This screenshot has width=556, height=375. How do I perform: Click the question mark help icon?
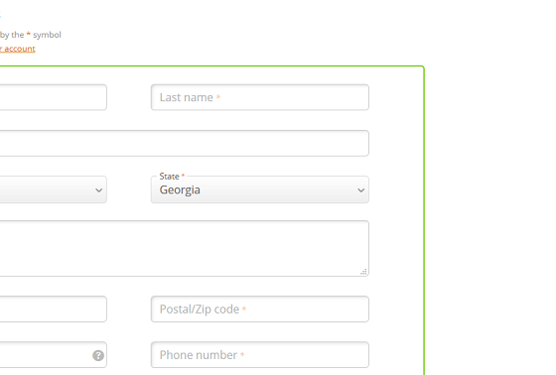(98, 355)
